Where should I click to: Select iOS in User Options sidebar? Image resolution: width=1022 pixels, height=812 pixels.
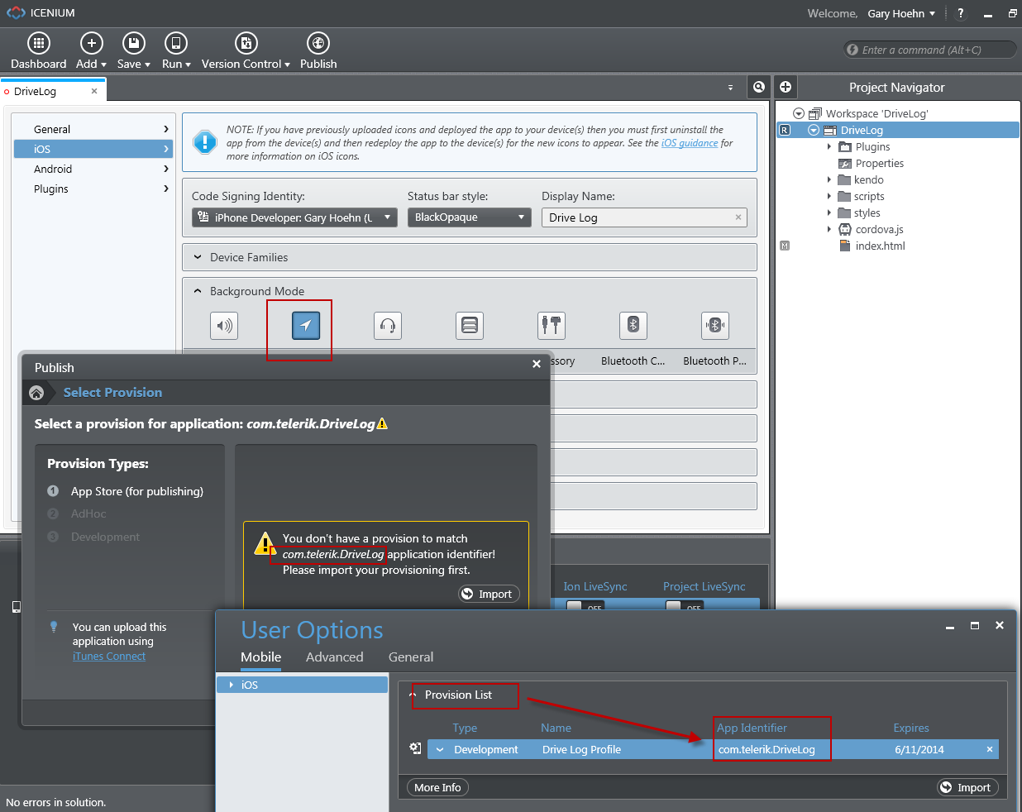click(302, 685)
